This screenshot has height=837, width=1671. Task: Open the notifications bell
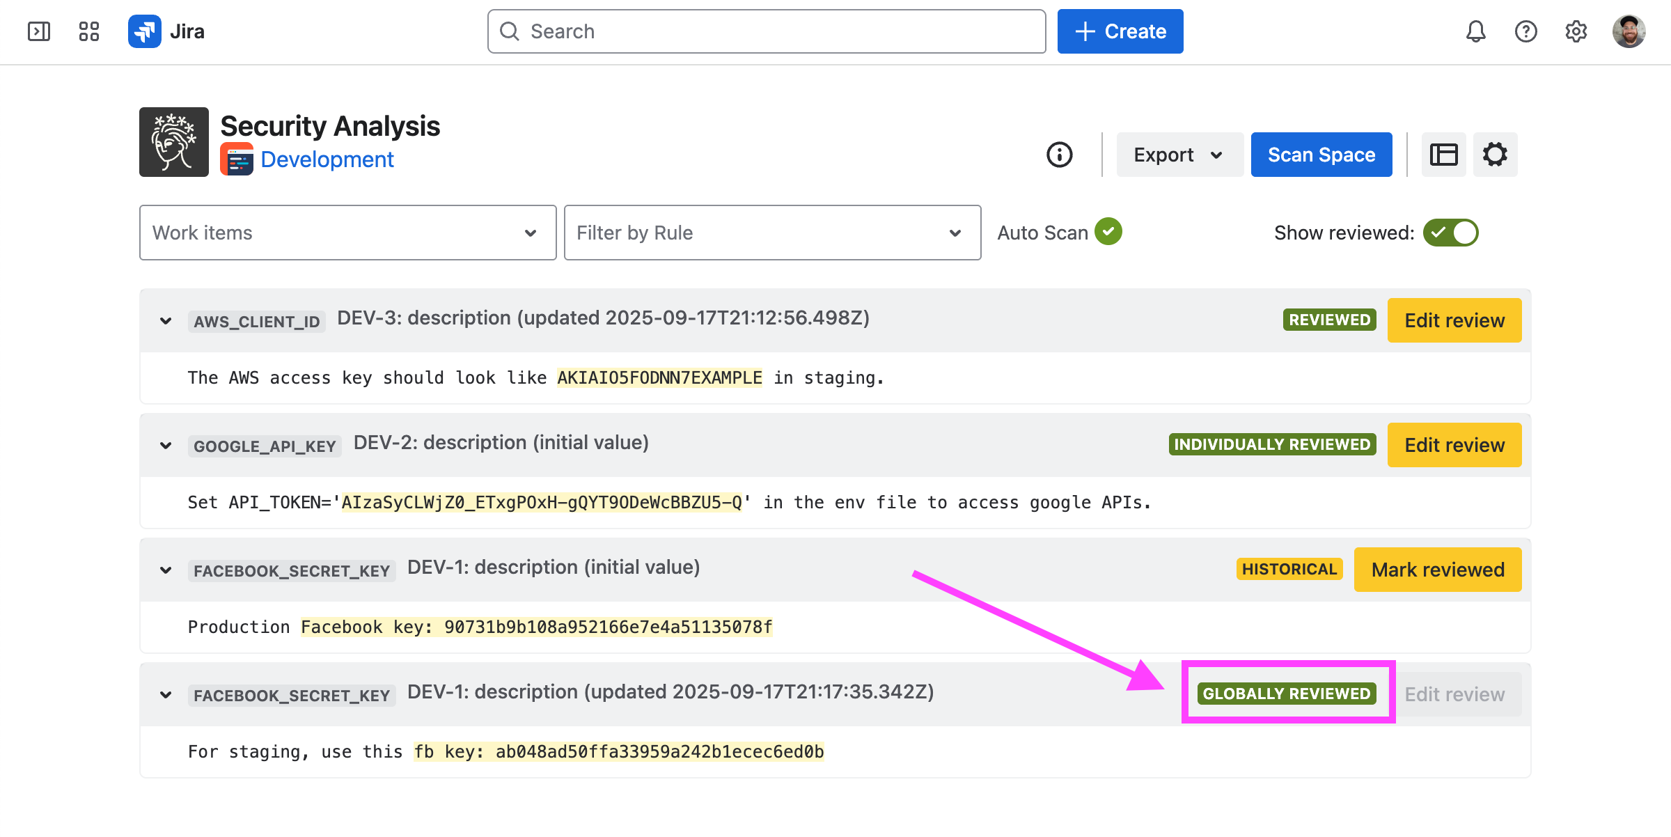coord(1475,31)
